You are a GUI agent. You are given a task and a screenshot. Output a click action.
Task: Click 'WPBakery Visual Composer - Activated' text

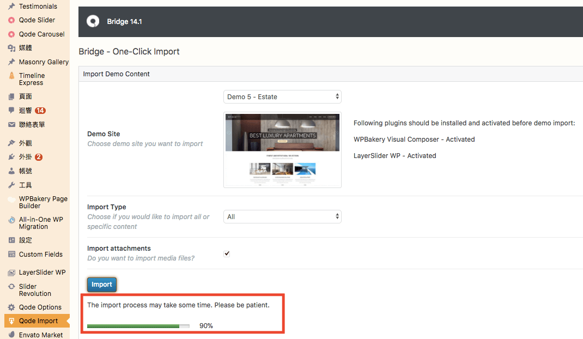pos(414,140)
